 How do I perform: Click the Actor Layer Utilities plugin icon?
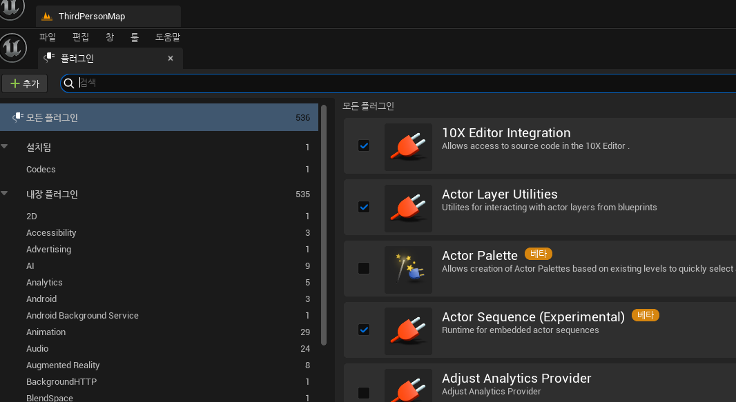tap(408, 208)
